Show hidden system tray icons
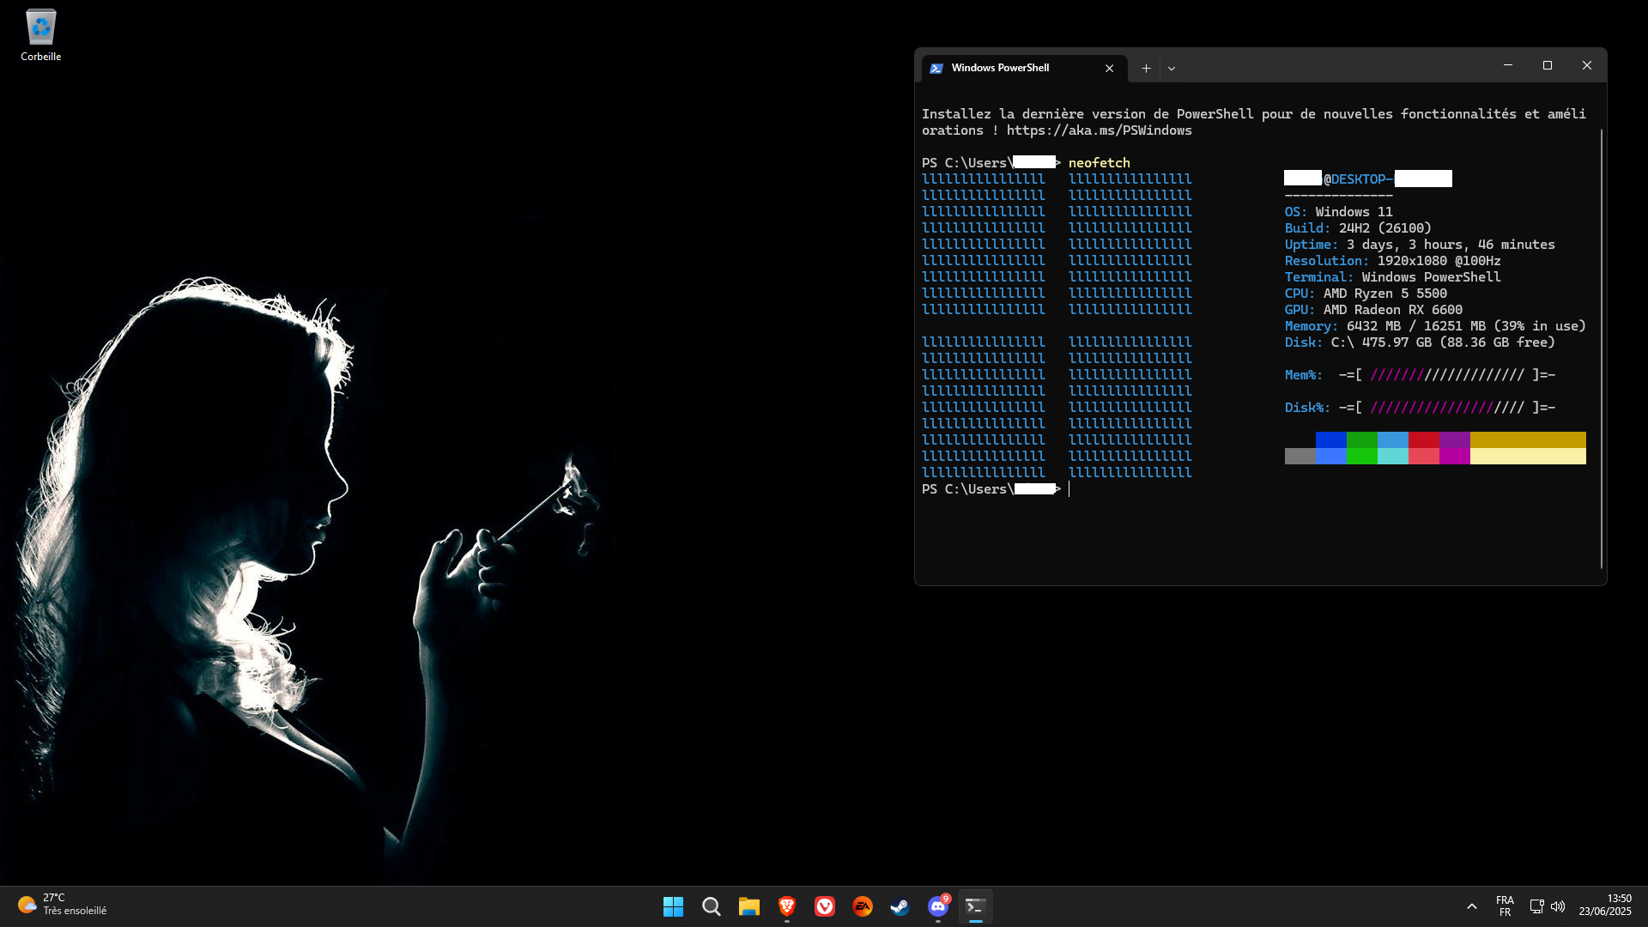Screen dimensions: 1648x927 [1471, 906]
